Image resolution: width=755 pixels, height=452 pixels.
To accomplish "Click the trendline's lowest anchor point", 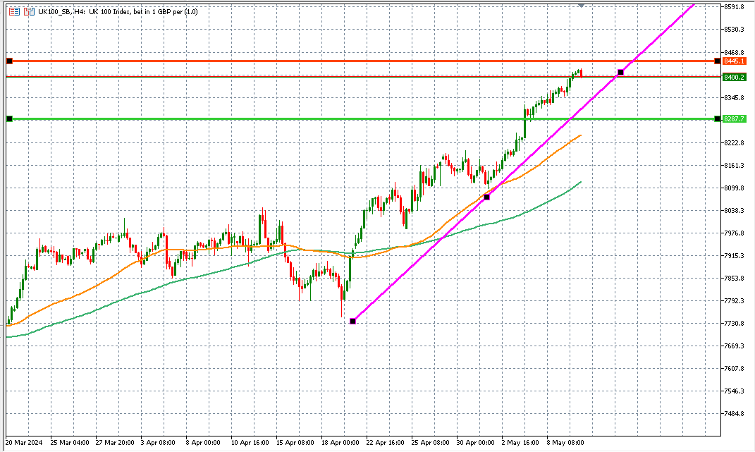I will 352,321.
